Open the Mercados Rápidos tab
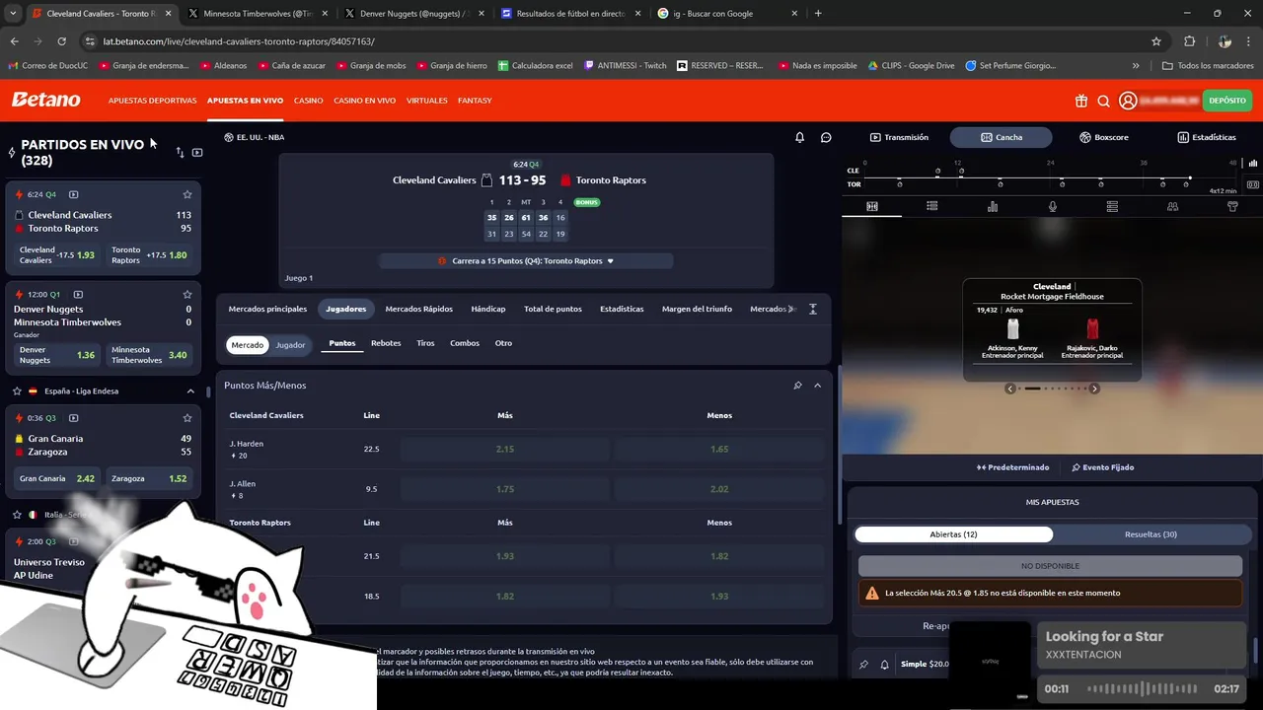 419,309
